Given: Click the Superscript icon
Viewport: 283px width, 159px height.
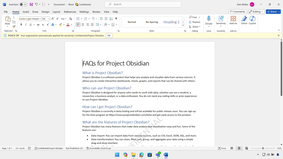Looking at the screenshot, I should pos(48,25).
